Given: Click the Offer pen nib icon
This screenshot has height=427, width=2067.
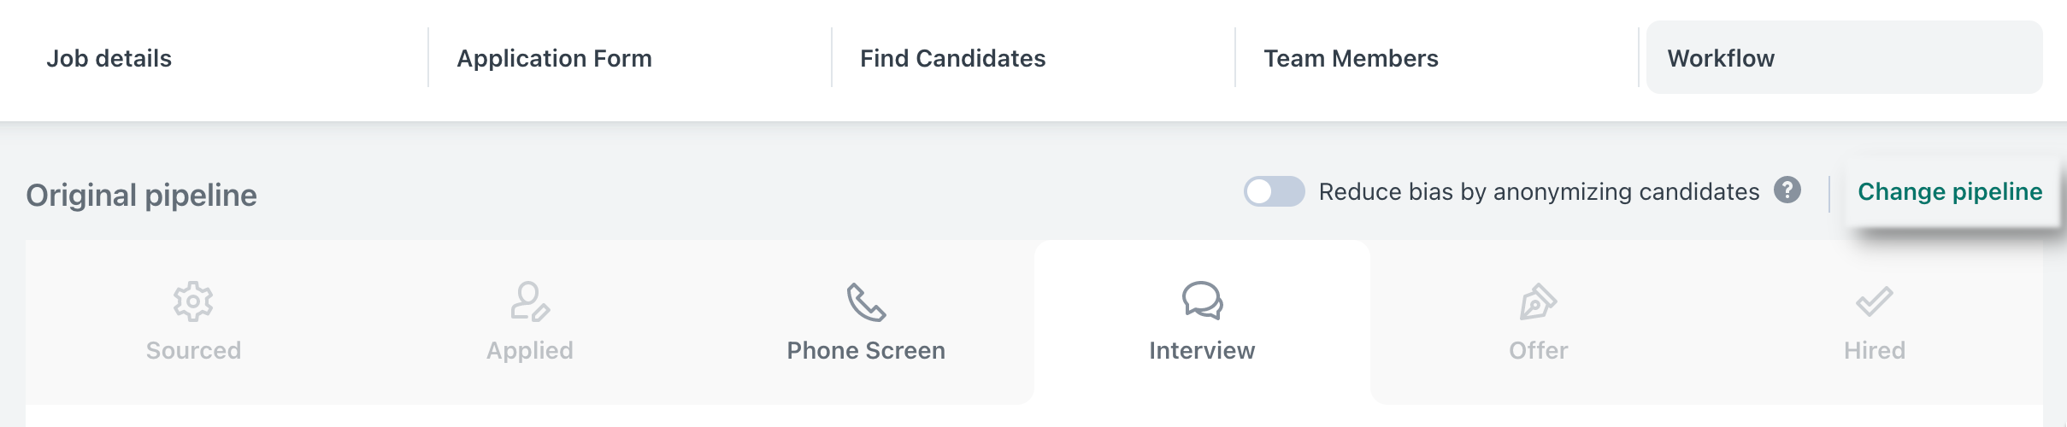Looking at the screenshot, I should [1538, 301].
